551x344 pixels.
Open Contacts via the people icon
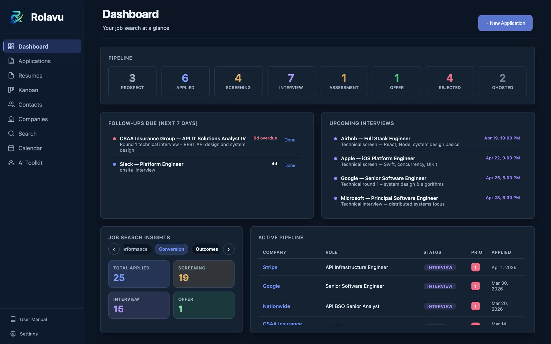pos(11,105)
